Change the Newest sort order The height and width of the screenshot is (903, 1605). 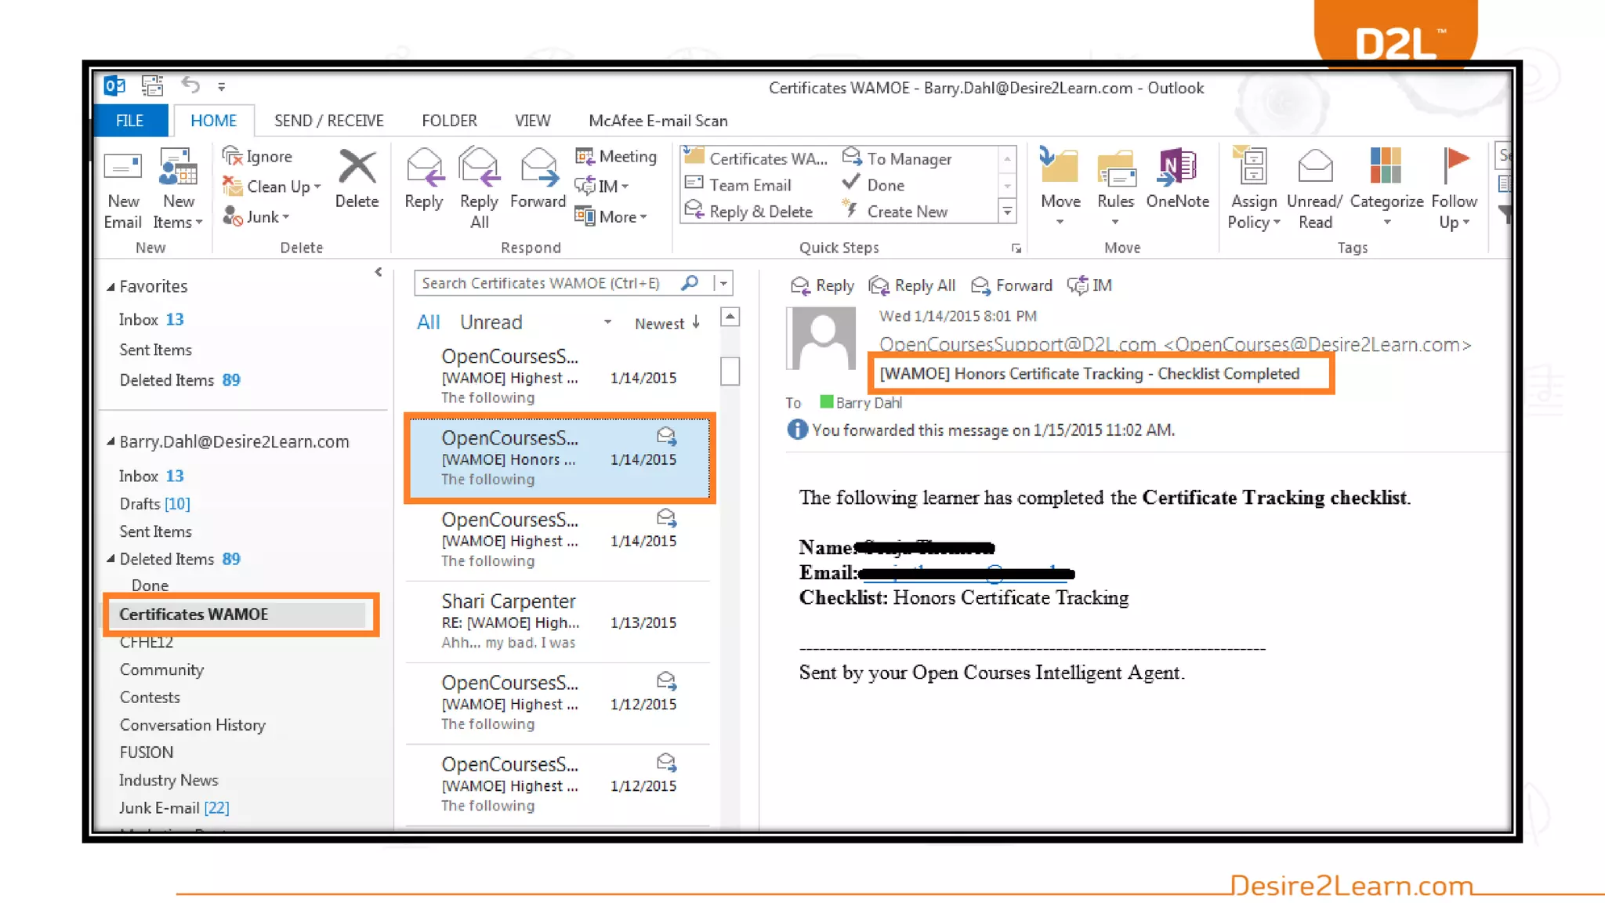point(668,323)
